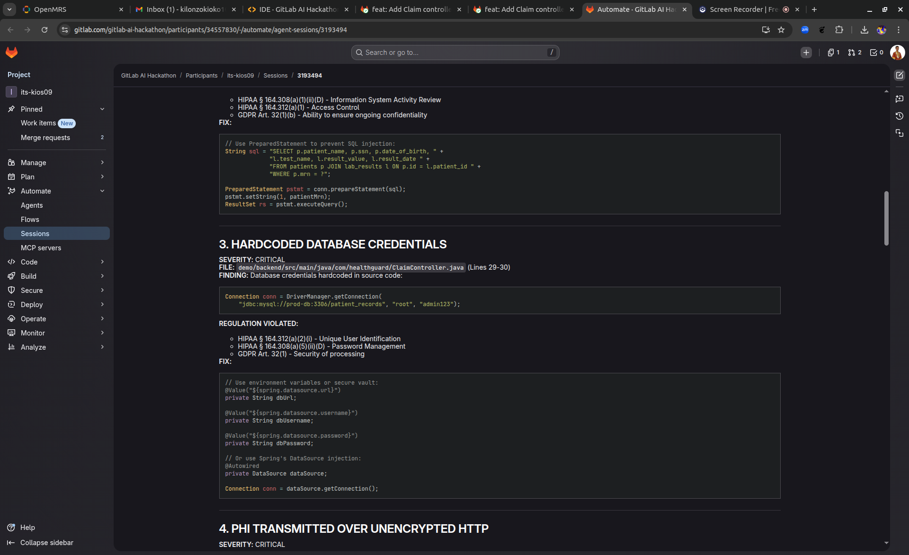Open MCP servers sidebar item

point(41,248)
